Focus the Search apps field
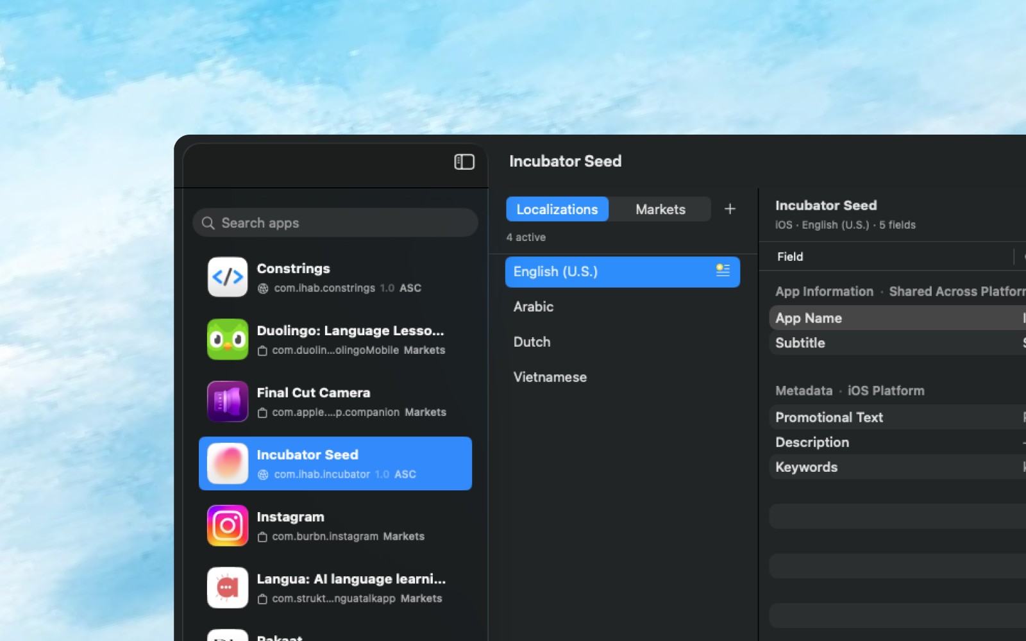The height and width of the screenshot is (641, 1026). click(335, 223)
